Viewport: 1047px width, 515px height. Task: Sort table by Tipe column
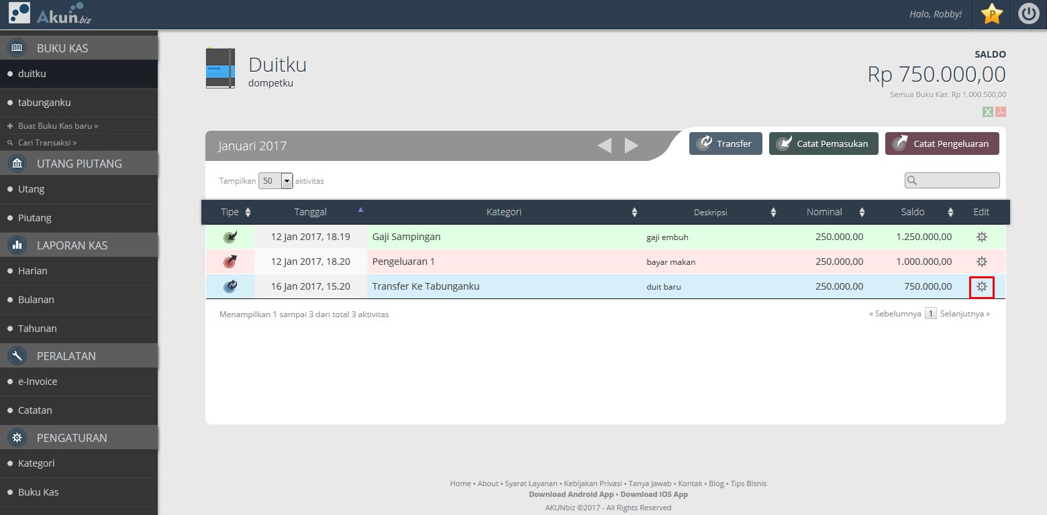click(230, 212)
